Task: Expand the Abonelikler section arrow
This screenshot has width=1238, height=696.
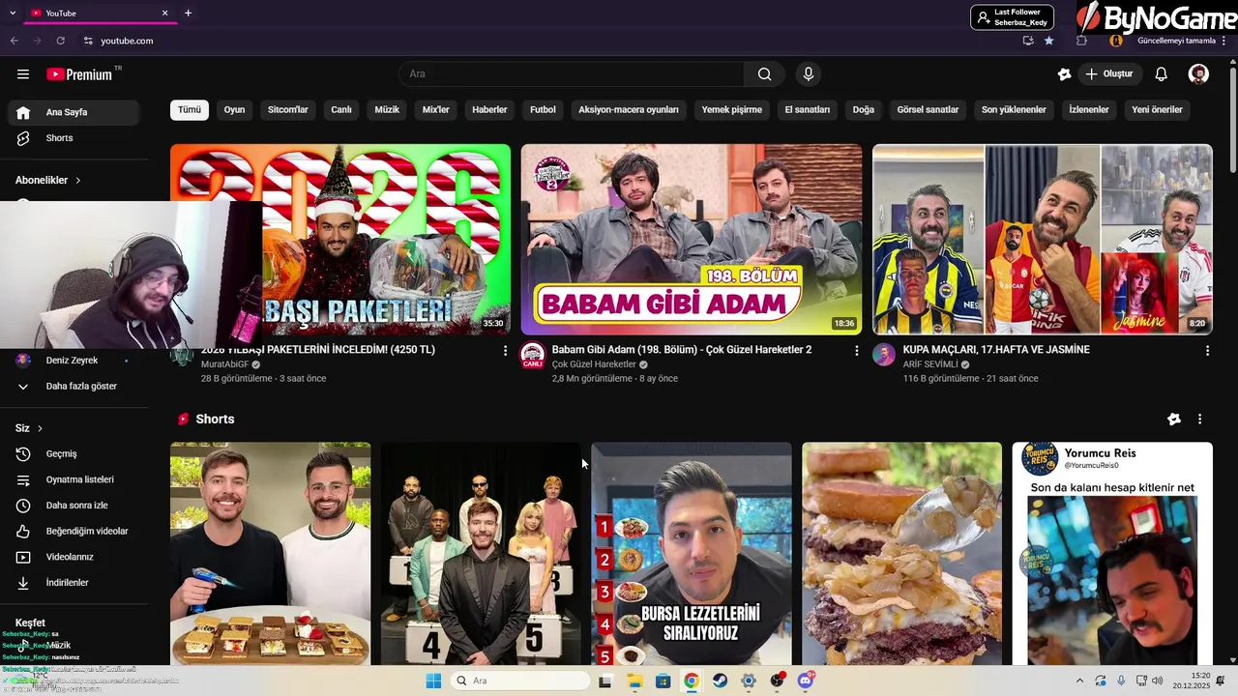Action: point(78,181)
